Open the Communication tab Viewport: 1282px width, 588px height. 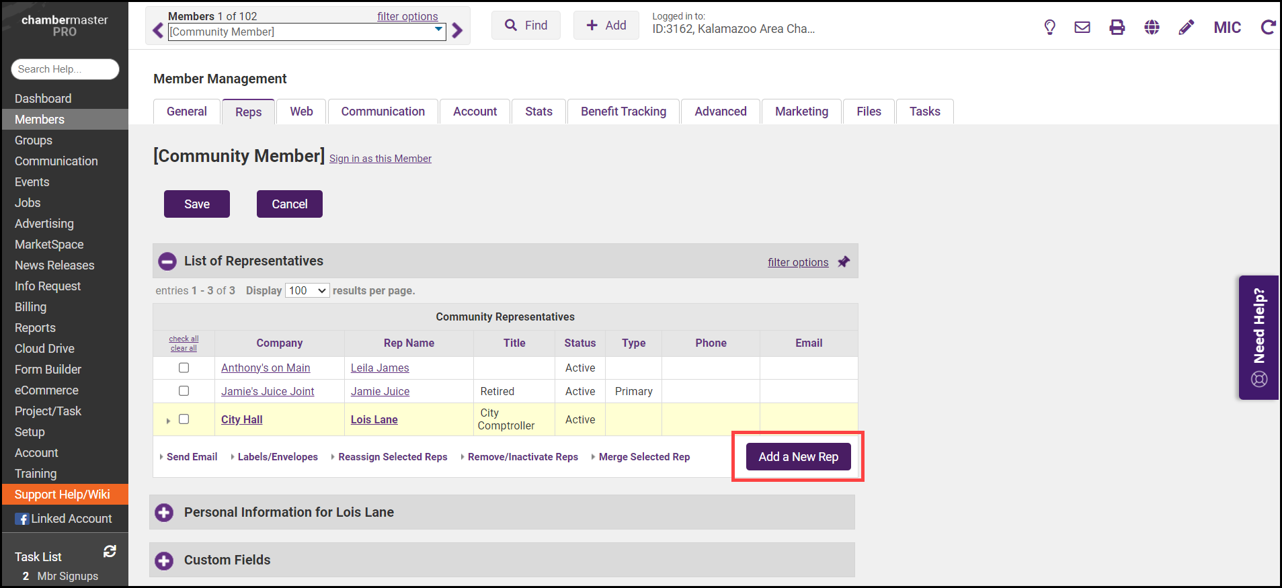coord(383,112)
